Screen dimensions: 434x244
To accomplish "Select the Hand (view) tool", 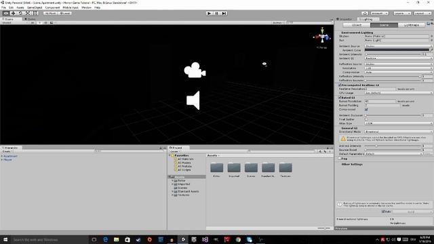I will (5, 14).
